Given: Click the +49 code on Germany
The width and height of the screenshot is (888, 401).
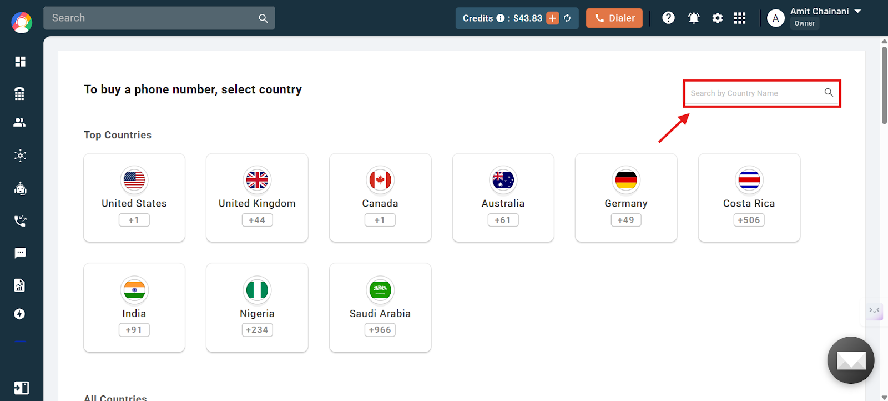Looking at the screenshot, I should pyautogui.click(x=626, y=220).
